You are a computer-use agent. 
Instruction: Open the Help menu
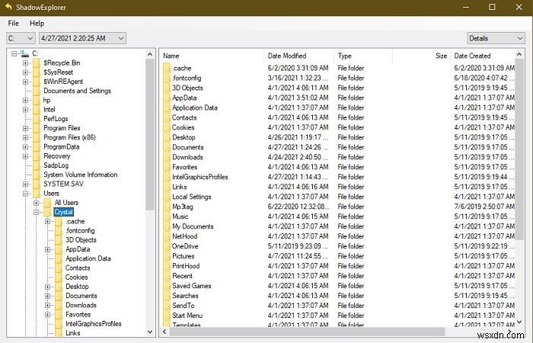(x=37, y=23)
